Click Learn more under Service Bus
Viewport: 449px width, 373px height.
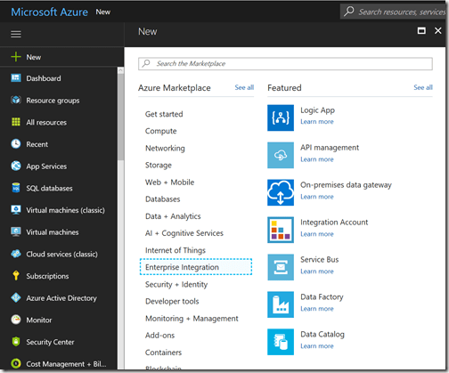click(x=317, y=272)
